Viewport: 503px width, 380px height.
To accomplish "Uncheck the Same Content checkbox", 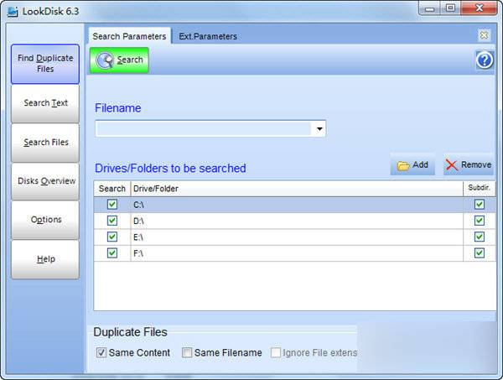I will [x=101, y=352].
